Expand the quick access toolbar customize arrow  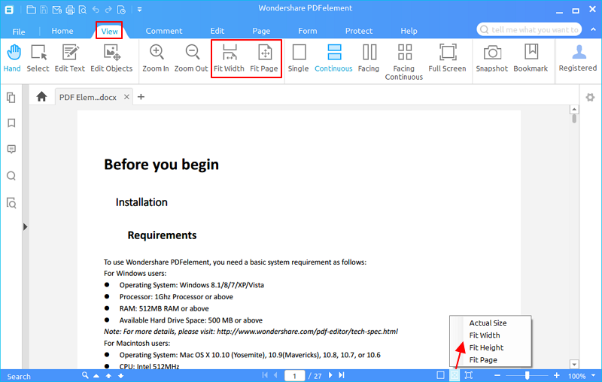click(139, 10)
